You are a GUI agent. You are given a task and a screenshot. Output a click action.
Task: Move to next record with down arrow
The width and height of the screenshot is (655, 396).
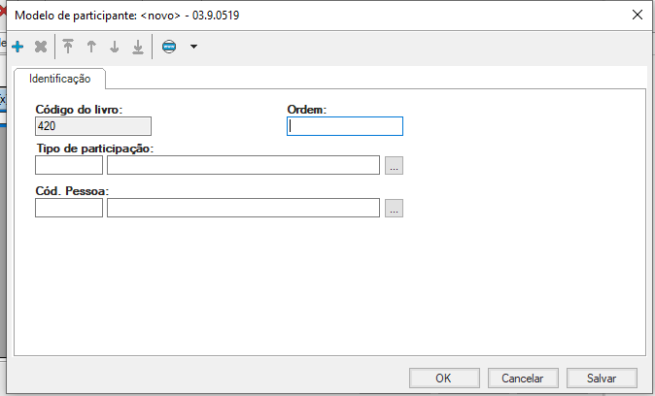(x=115, y=47)
